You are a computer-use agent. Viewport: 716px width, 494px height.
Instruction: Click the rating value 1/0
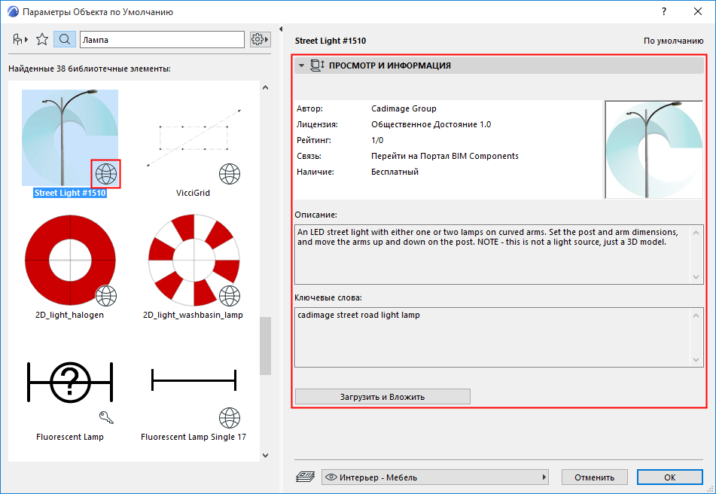[377, 140]
